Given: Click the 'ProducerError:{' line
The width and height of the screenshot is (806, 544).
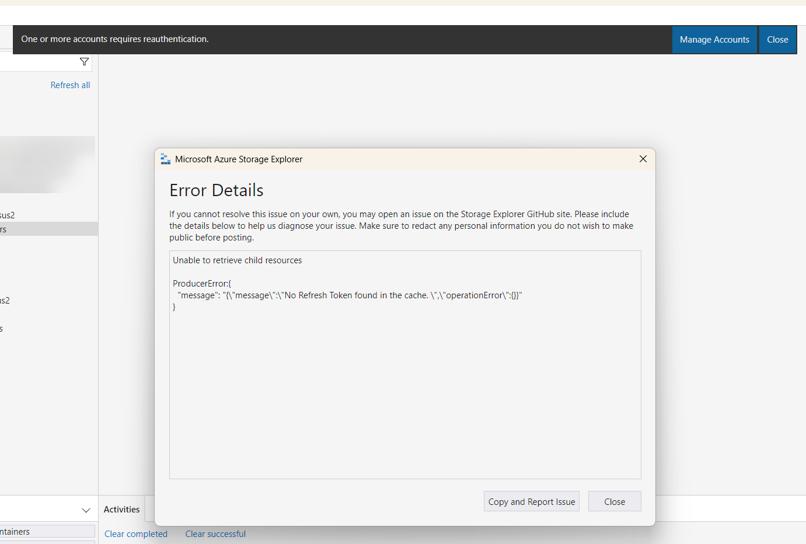Looking at the screenshot, I should point(202,284).
